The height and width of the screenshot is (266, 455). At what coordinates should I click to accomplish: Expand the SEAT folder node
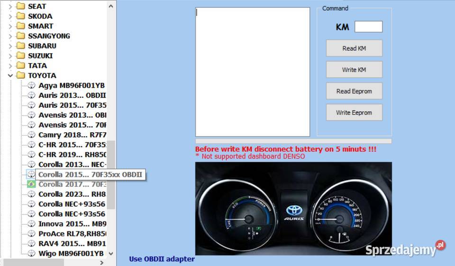[x=10, y=6]
